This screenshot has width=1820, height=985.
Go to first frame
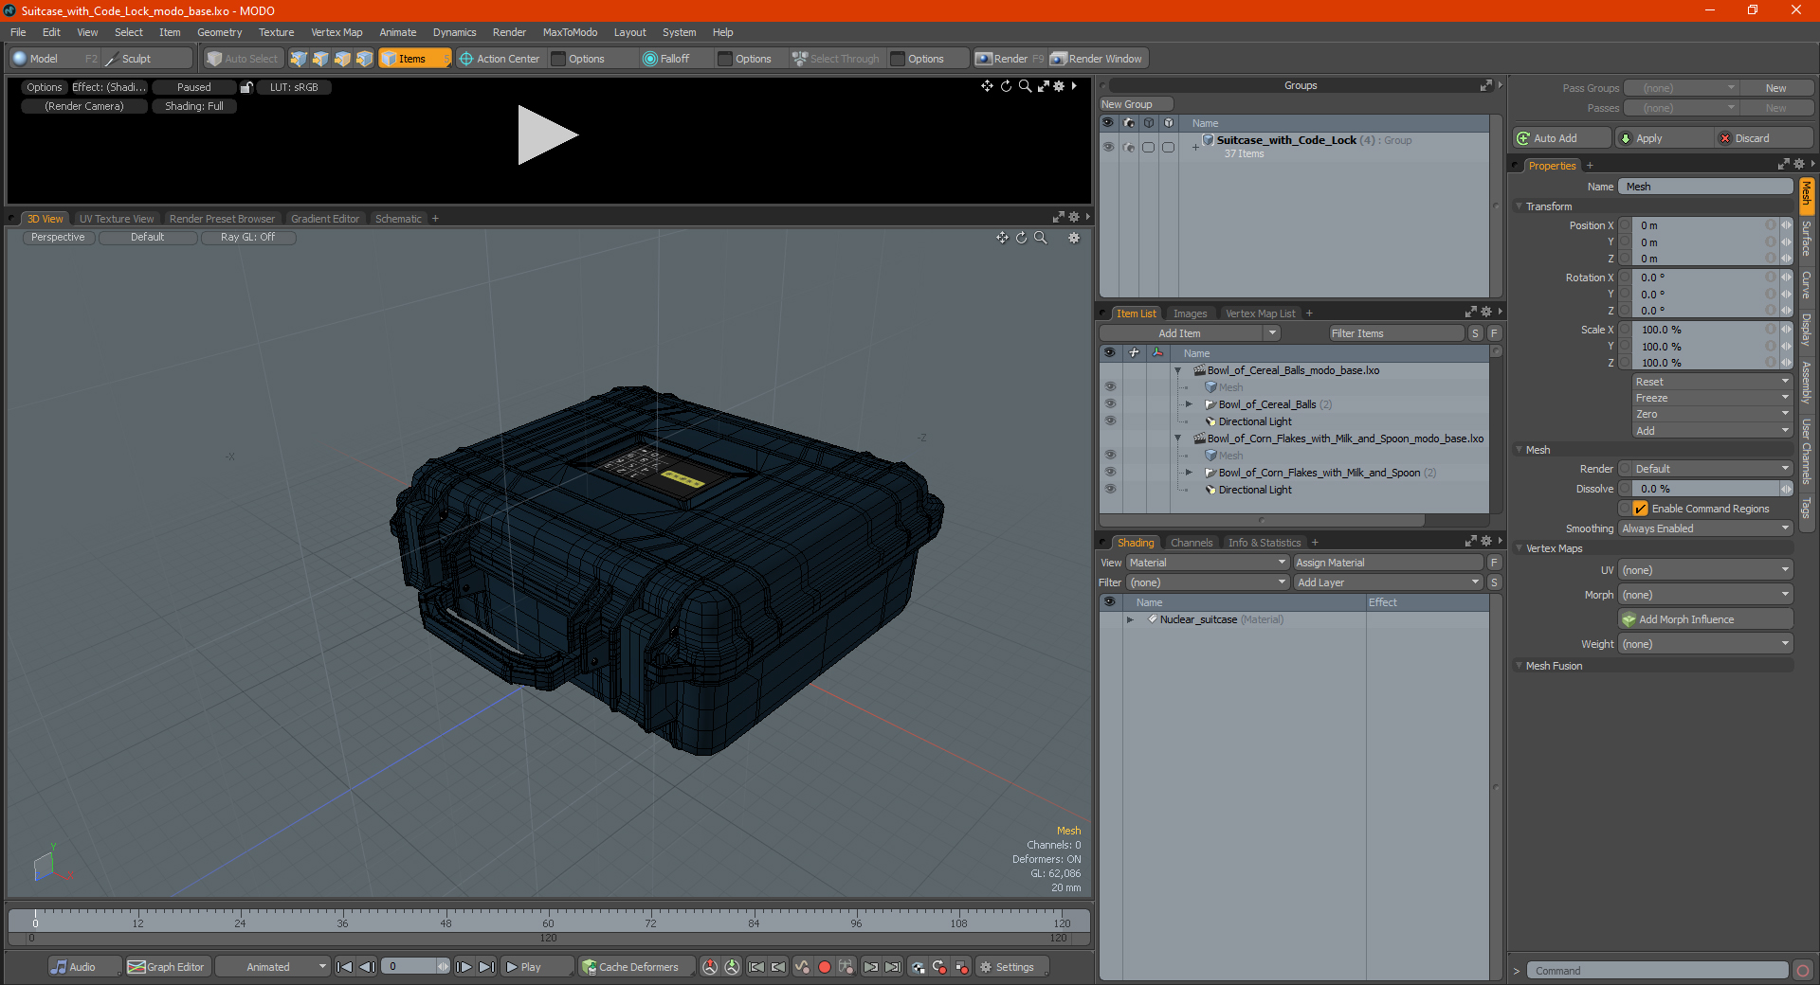coord(345,967)
